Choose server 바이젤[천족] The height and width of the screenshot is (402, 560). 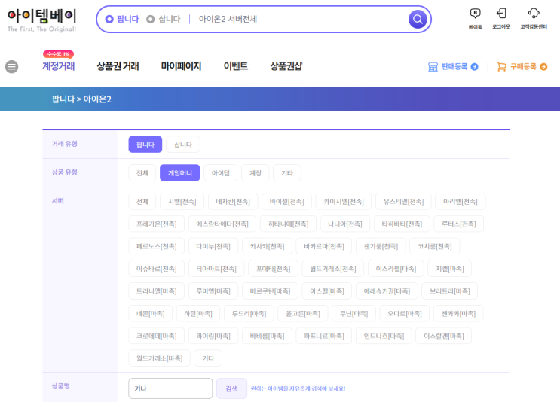pos(287,202)
